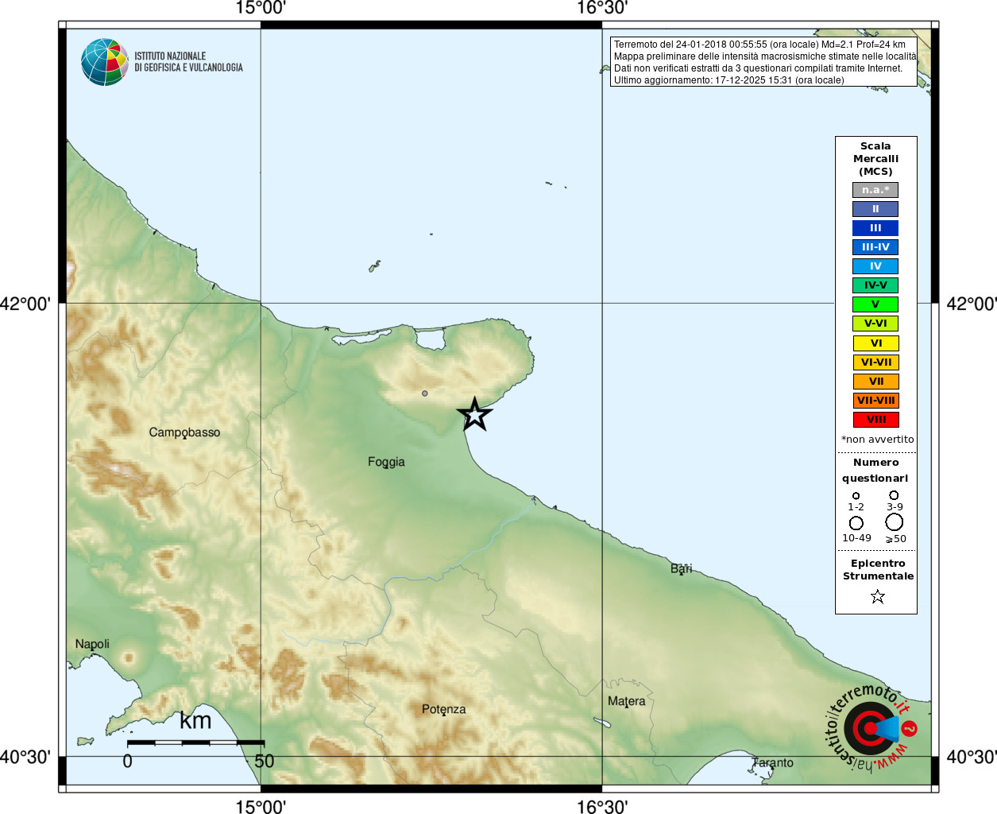Image resolution: width=997 pixels, height=814 pixels.
Task: Select the red VIII intensity swatch
Action: coord(875,420)
